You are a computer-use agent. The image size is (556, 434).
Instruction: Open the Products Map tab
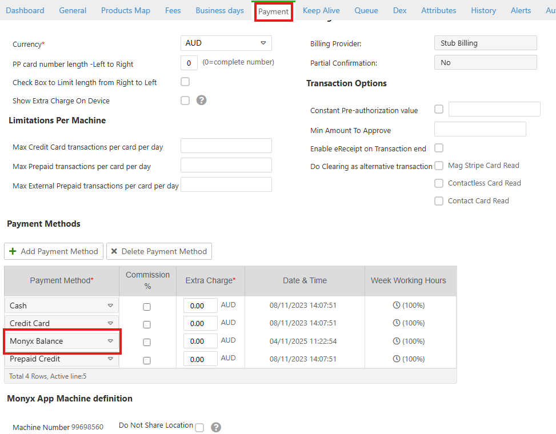pos(126,10)
